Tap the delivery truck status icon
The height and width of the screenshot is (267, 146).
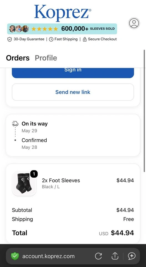(15, 123)
